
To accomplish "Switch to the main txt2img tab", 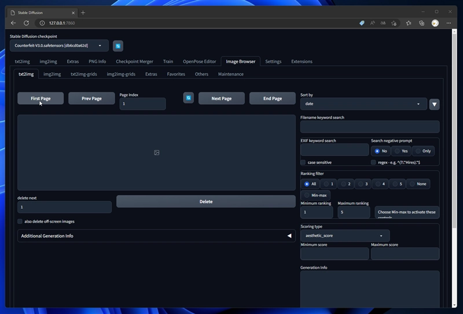I will [23, 61].
